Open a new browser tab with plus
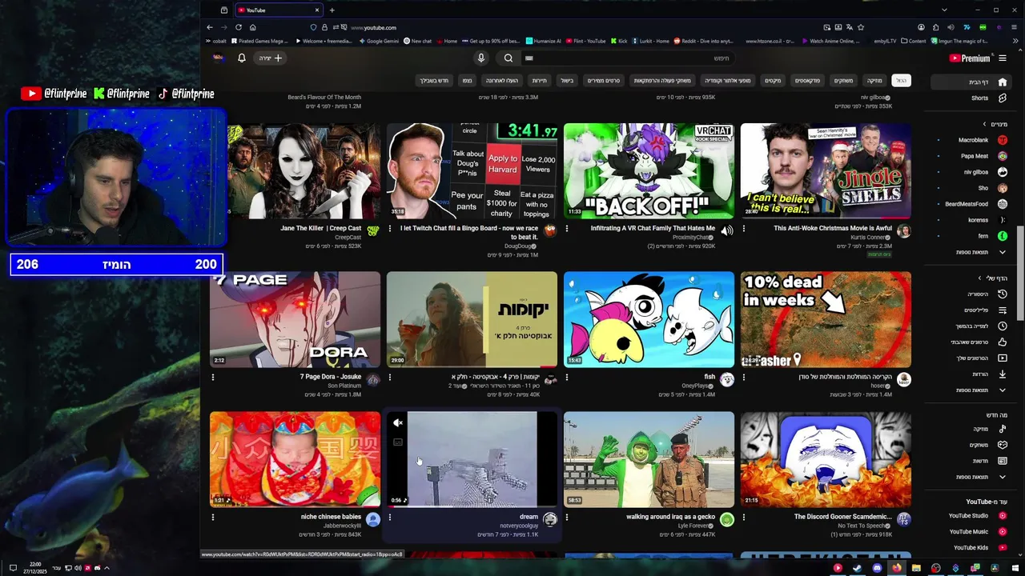 click(x=332, y=10)
